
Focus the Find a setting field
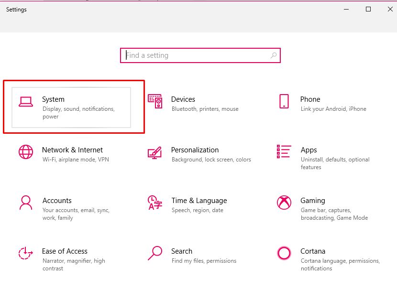(200, 55)
